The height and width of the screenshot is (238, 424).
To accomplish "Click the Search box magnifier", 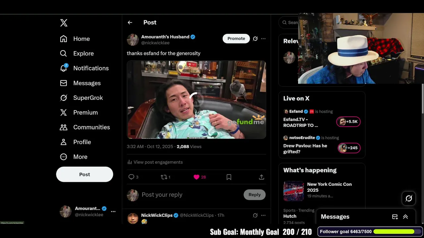I will 285,22.
